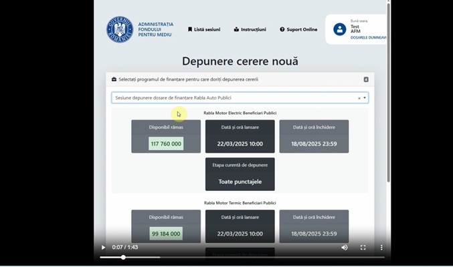453x267 pixels.
Task: Clear the selected session with the x
Action: coord(359,98)
